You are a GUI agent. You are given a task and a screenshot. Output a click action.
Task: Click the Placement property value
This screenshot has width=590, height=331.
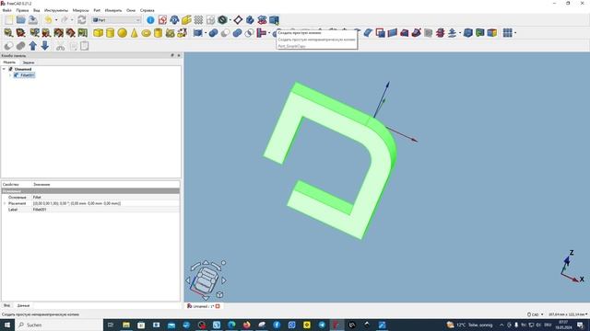(x=105, y=203)
